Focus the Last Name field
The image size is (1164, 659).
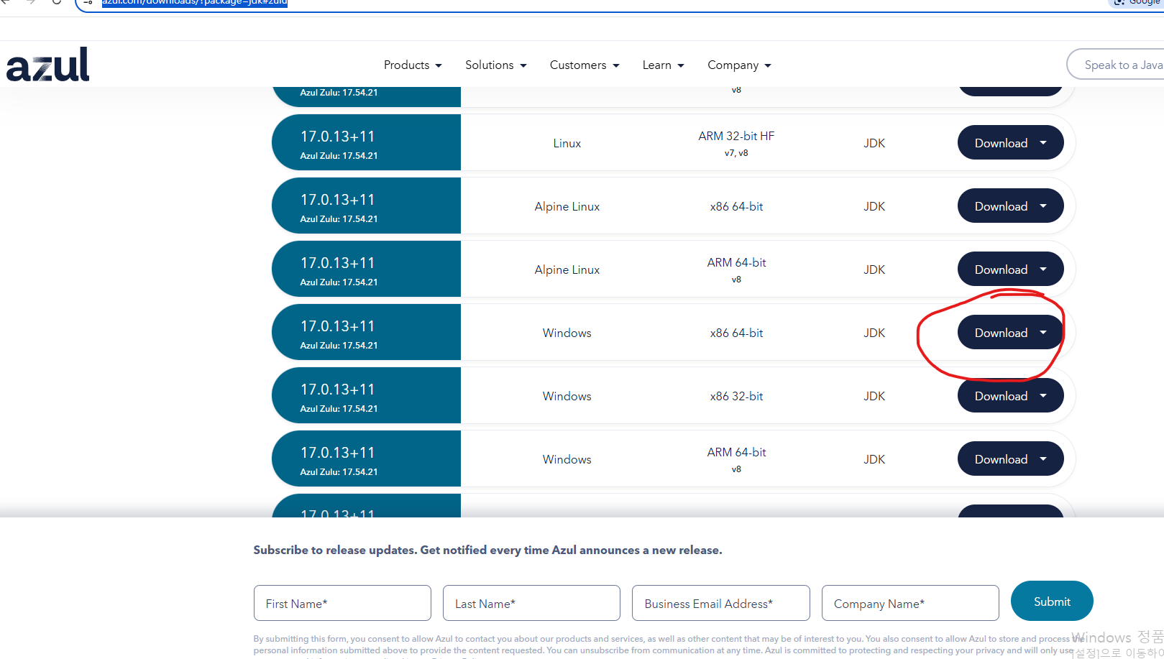(x=531, y=603)
